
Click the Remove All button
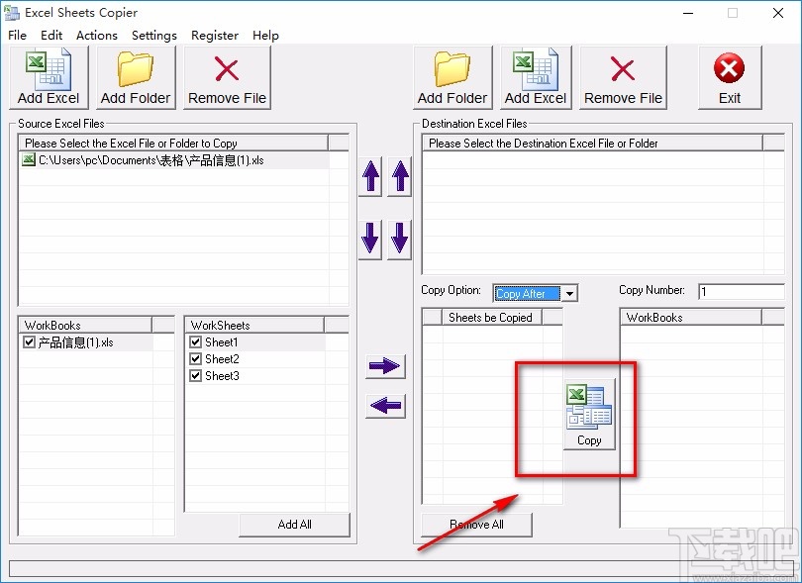point(475,526)
